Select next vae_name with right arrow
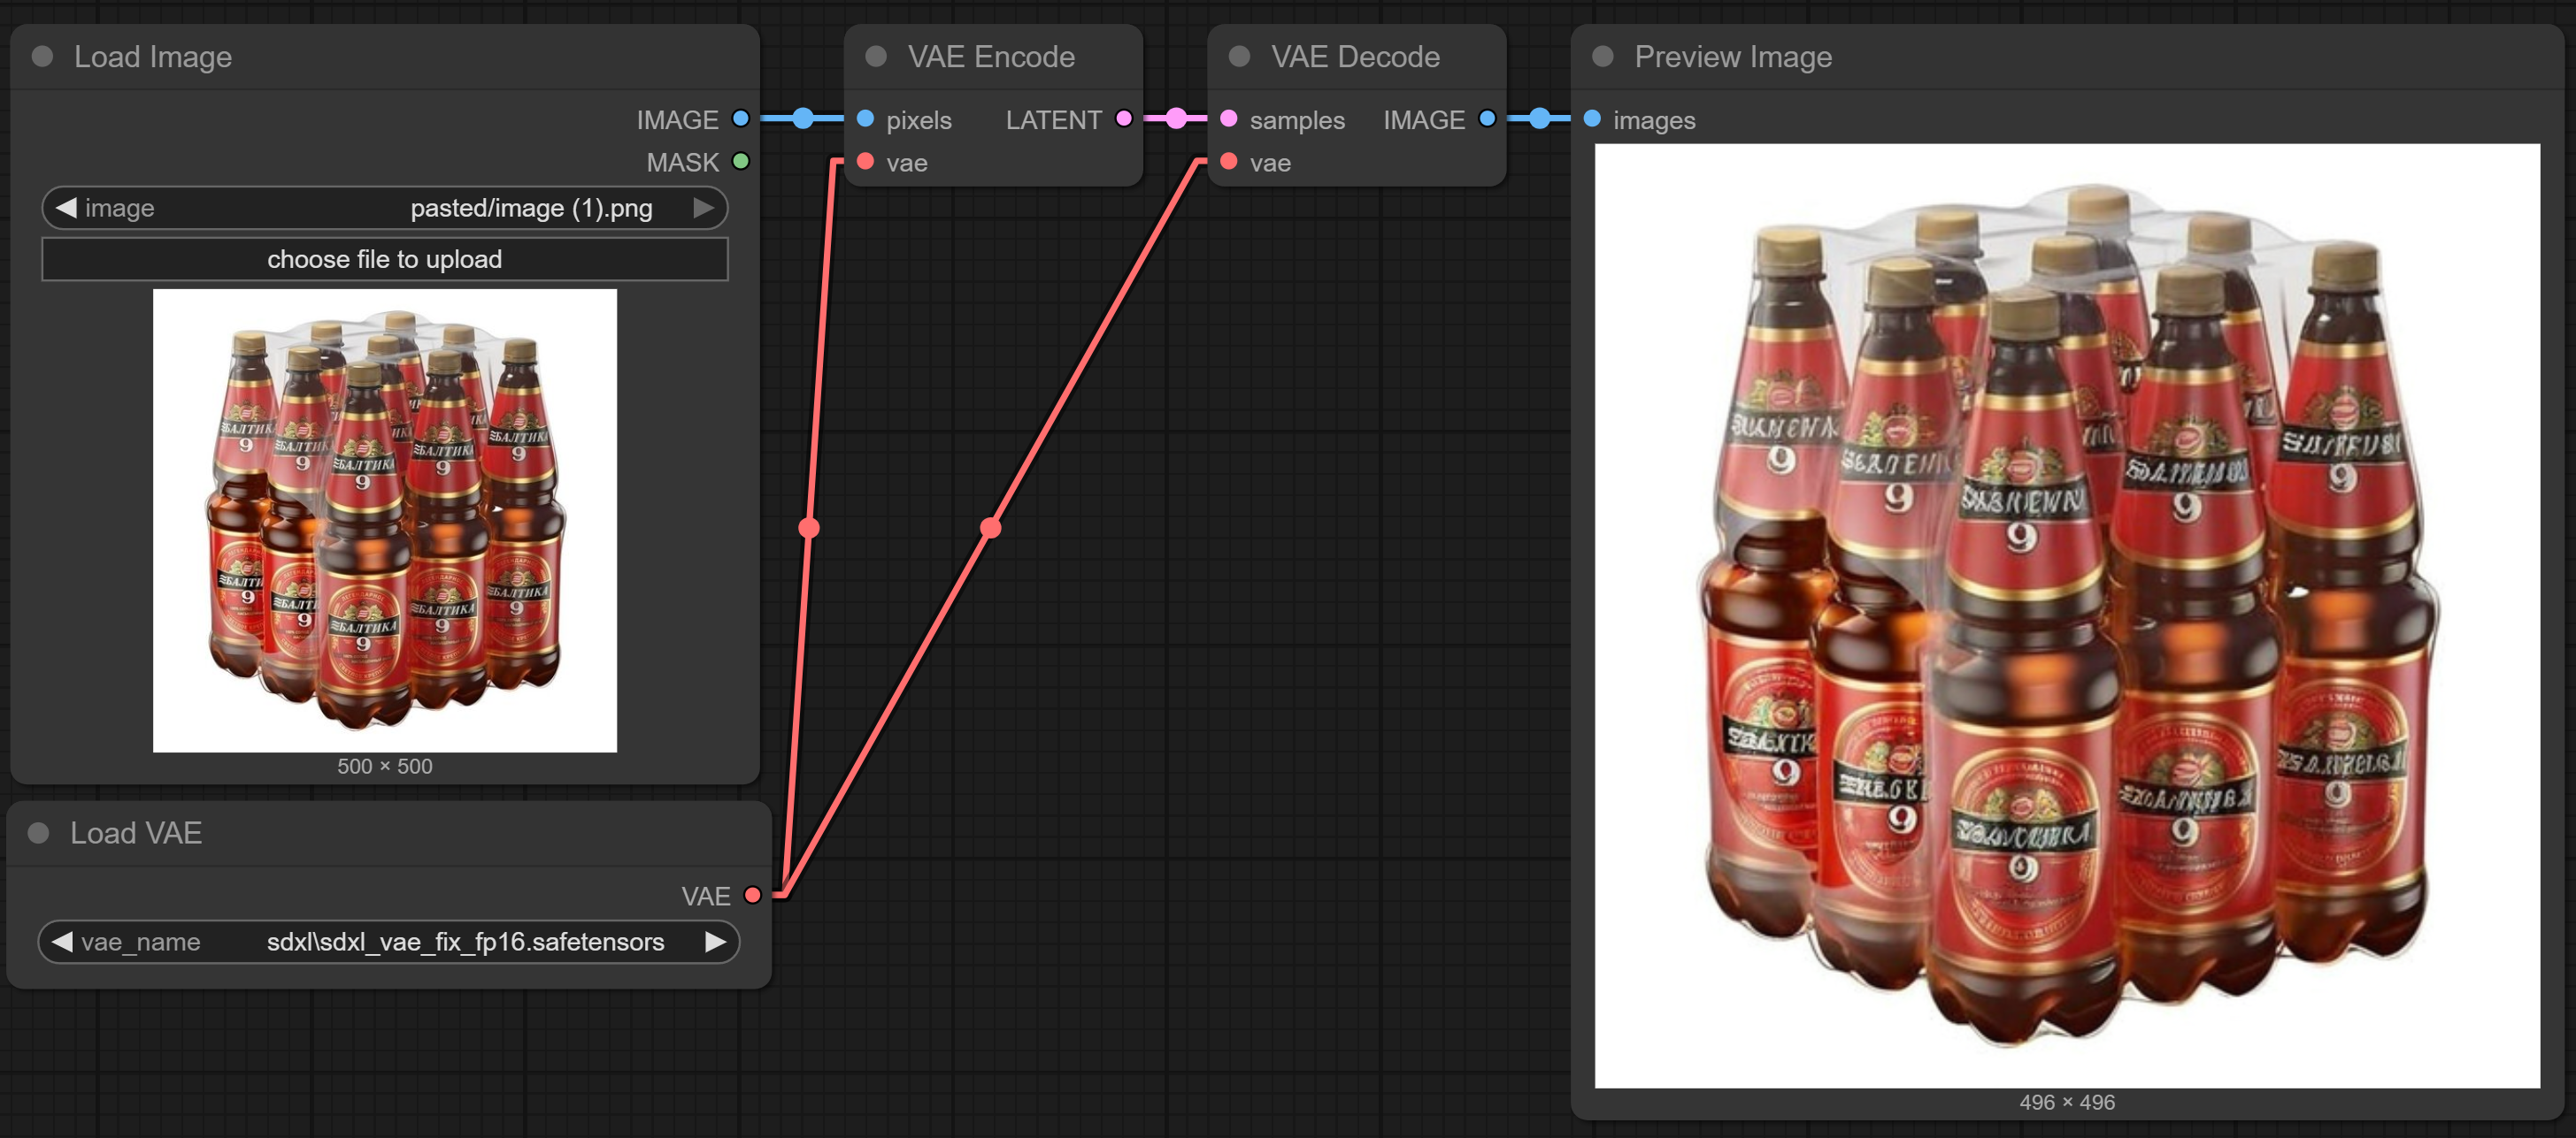 coord(715,941)
